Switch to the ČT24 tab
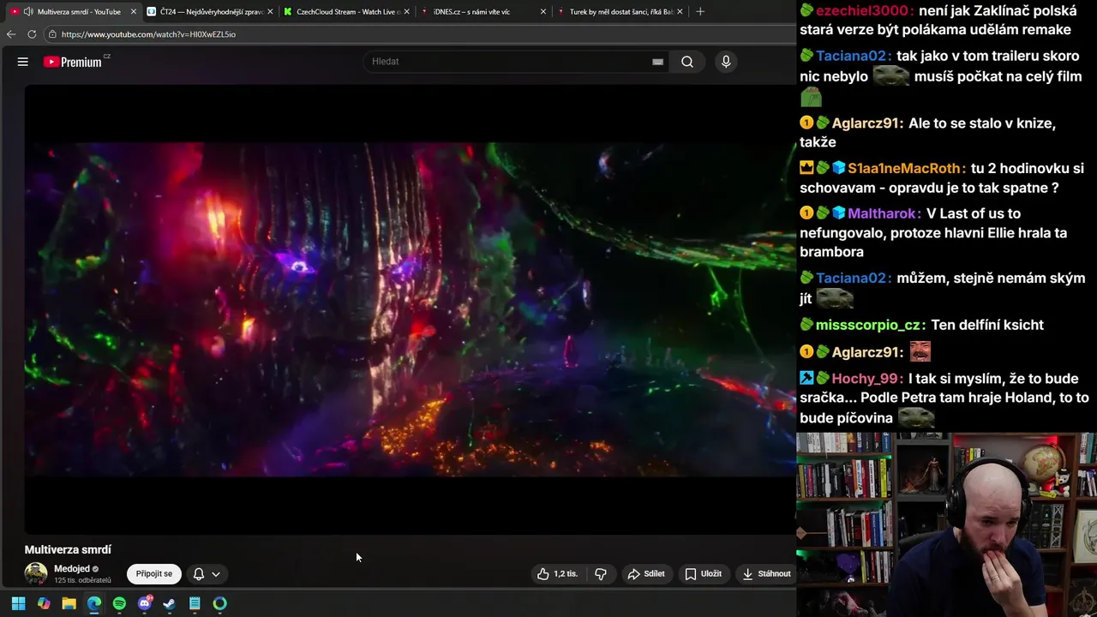 (210, 12)
